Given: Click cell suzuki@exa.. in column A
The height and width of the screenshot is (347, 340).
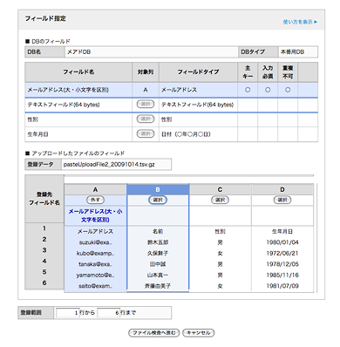Looking at the screenshot, I should pos(95,242).
